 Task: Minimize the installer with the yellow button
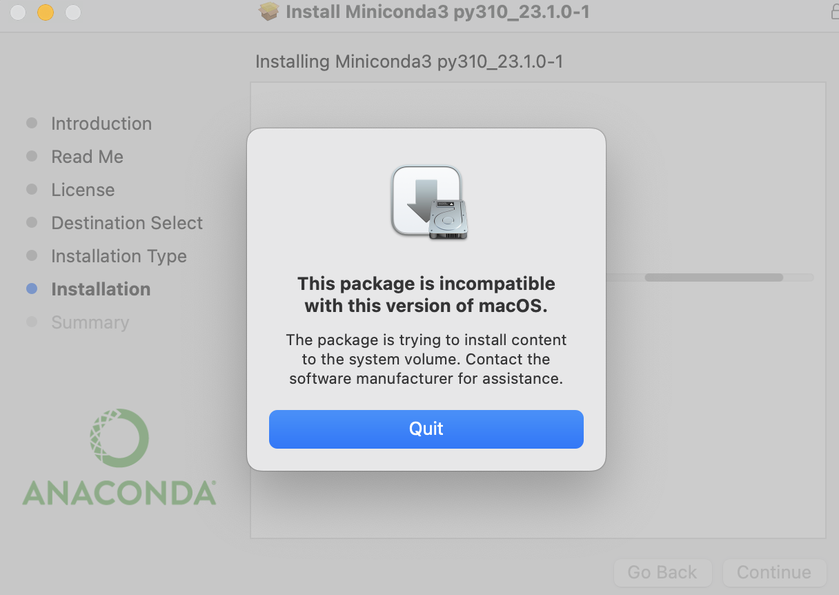46,12
